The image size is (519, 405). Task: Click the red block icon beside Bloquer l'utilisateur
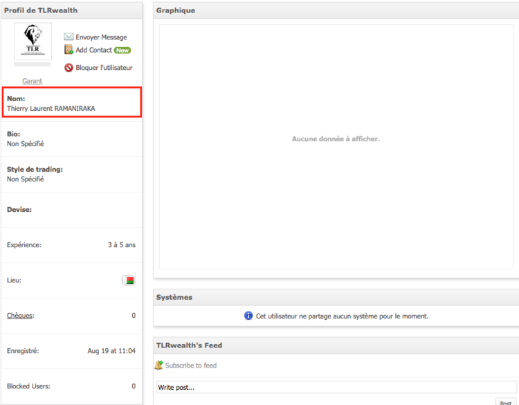(x=69, y=68)
